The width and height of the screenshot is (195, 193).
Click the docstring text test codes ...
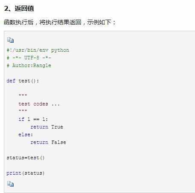(33, 104)
